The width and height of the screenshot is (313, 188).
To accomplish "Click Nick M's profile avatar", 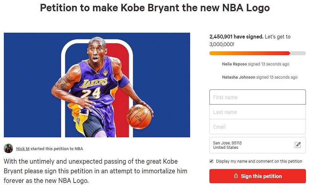I will point(8,149).
